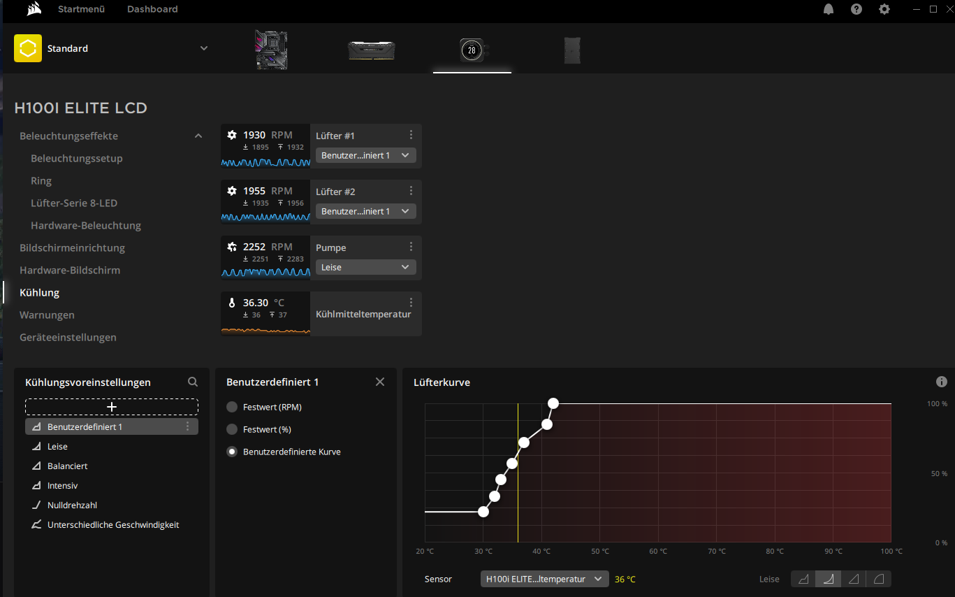Open the Lüfter #2 three-dot menu
Screen dimensions: 955x597
coord(411,191)
